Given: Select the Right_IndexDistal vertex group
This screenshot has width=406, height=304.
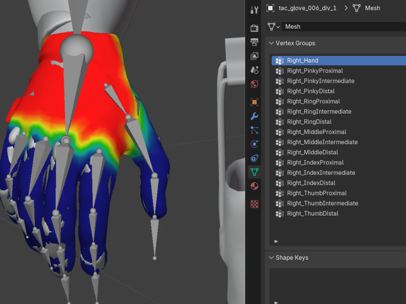Looking at the screenshot, I should pyautogui.click(x=339, y=183).
